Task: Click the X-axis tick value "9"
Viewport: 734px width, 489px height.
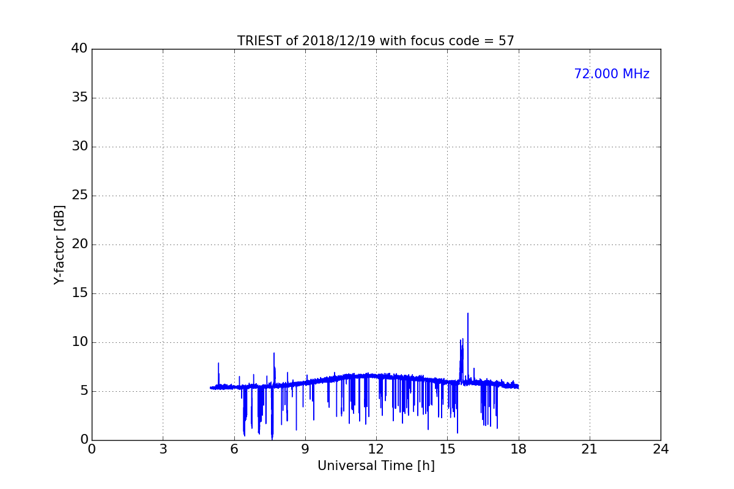Action: point(305,449)
